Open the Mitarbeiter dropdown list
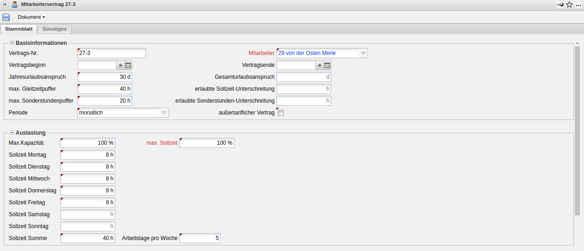This screenshot has height=251, width=584. [363, 53]
